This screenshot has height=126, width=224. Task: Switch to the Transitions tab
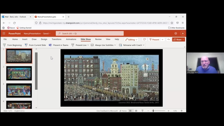coord(56,39)
